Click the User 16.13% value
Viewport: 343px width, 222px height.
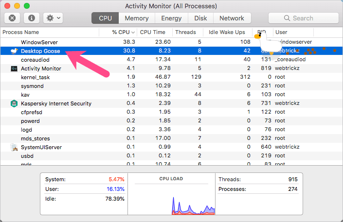[115, 189]
